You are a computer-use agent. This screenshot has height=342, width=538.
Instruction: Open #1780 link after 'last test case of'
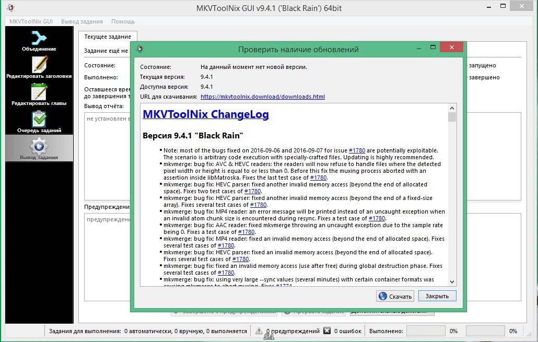click(x=318, y=178)
